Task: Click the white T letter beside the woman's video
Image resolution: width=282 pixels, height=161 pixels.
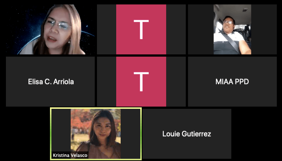Action: 141,30
